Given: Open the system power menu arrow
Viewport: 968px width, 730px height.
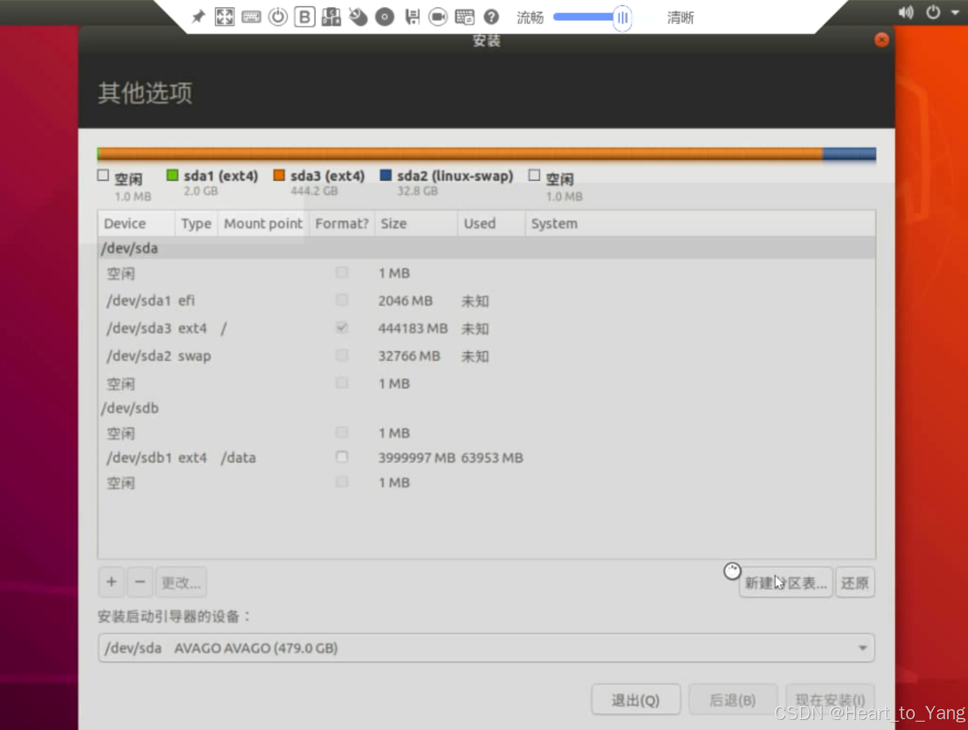Looking at the screenshot, I should (x=955, y=13).
